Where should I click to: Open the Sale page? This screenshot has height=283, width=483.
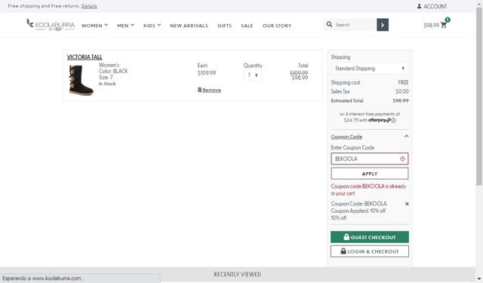247,26
